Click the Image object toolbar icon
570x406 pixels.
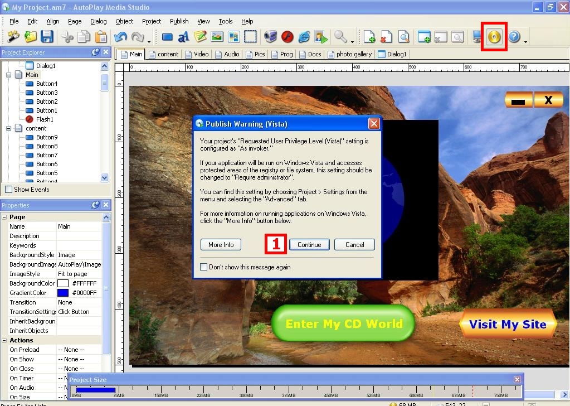pos(217,37)
